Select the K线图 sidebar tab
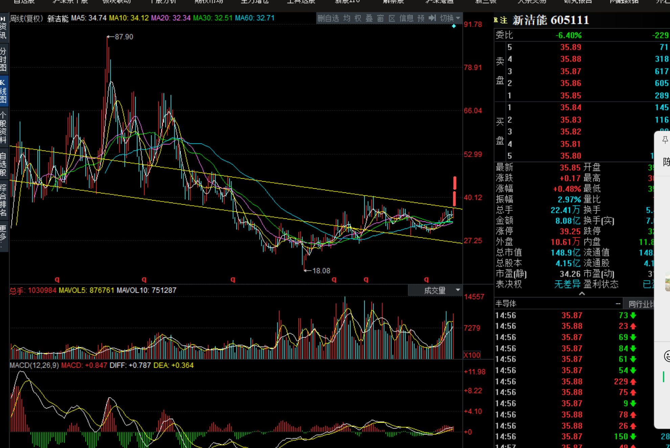Screen dimensions: 670x448 (3, 91)
